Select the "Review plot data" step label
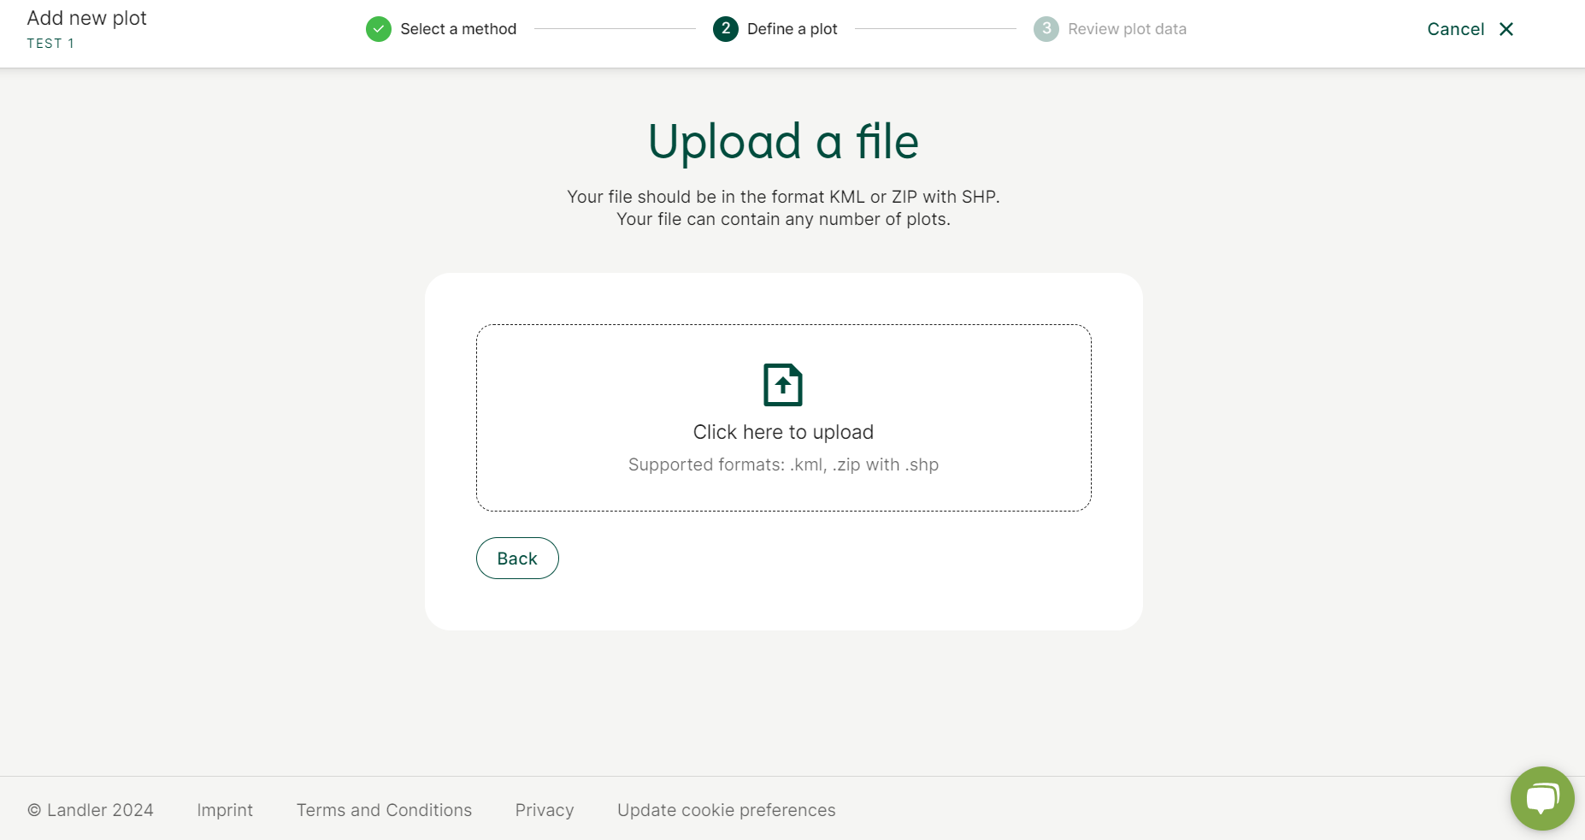The image size is (1585, 840). coord(1127,29)
